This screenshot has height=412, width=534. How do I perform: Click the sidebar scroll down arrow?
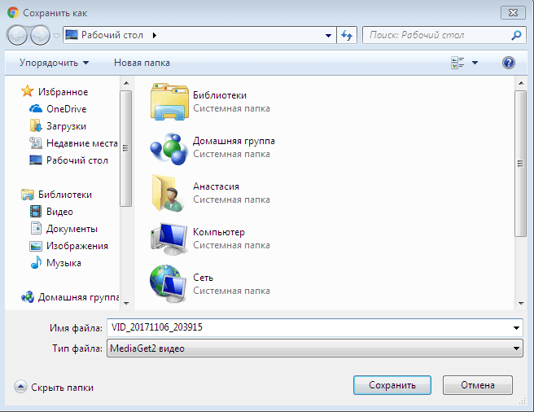pos(126,303)
